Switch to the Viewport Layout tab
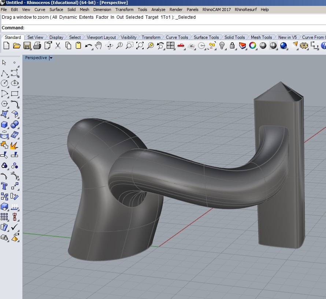Screen dimensions: 326x299 [101, 37]
